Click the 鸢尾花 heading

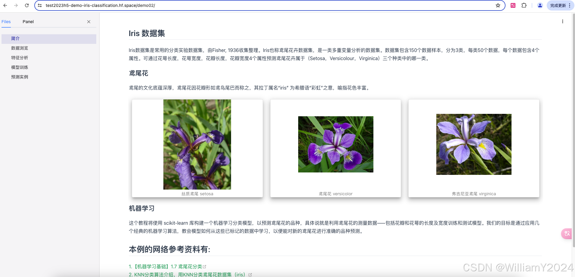pos(138,73)
